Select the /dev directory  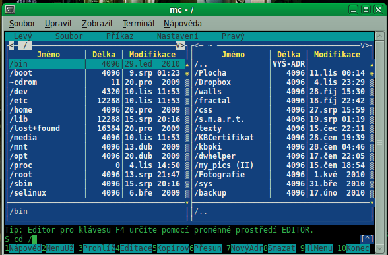pos(97,92)
